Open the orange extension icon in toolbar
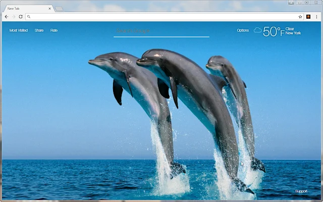The height and width of the screenshot is (202, 323). pyautogui.click(x=308, y=17)
